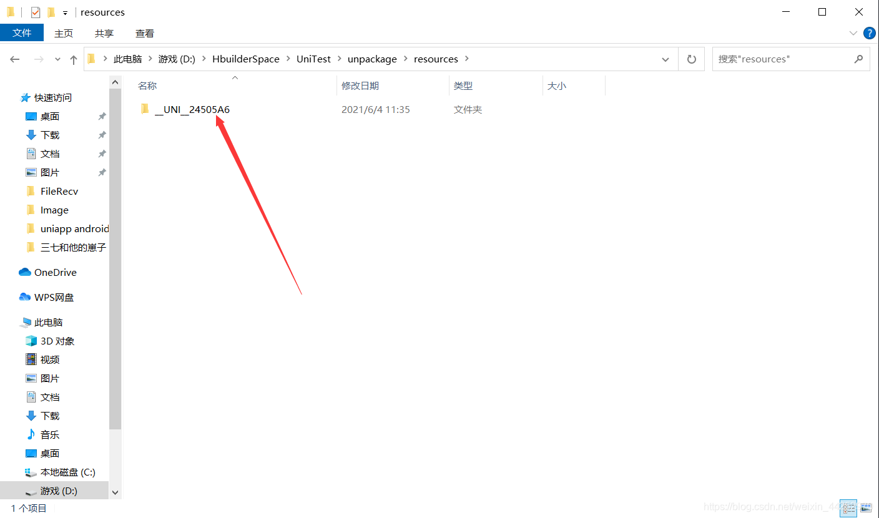
Task: Click UniTest in the address breadcrumb
Action: coord(313,59)
